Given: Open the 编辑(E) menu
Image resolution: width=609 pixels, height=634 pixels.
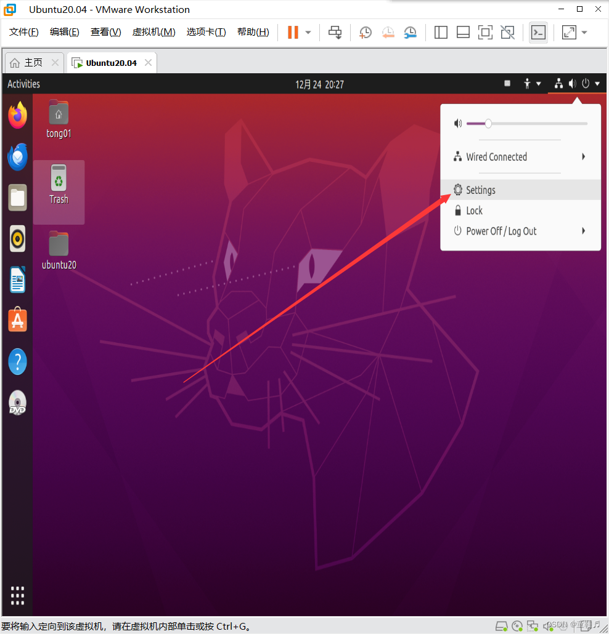Looking at the screenshot, I should pos(64,32).
